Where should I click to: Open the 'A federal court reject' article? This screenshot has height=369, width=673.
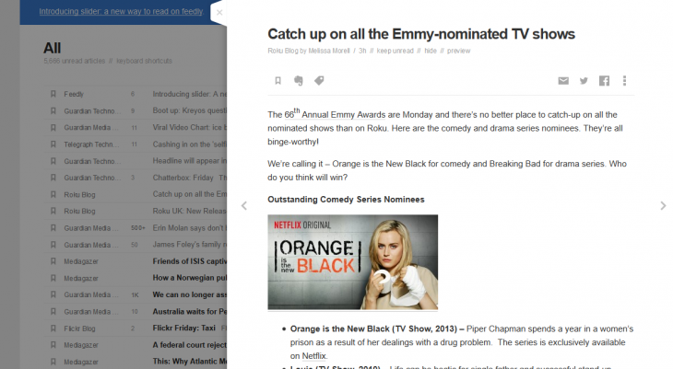coord(189,344)
